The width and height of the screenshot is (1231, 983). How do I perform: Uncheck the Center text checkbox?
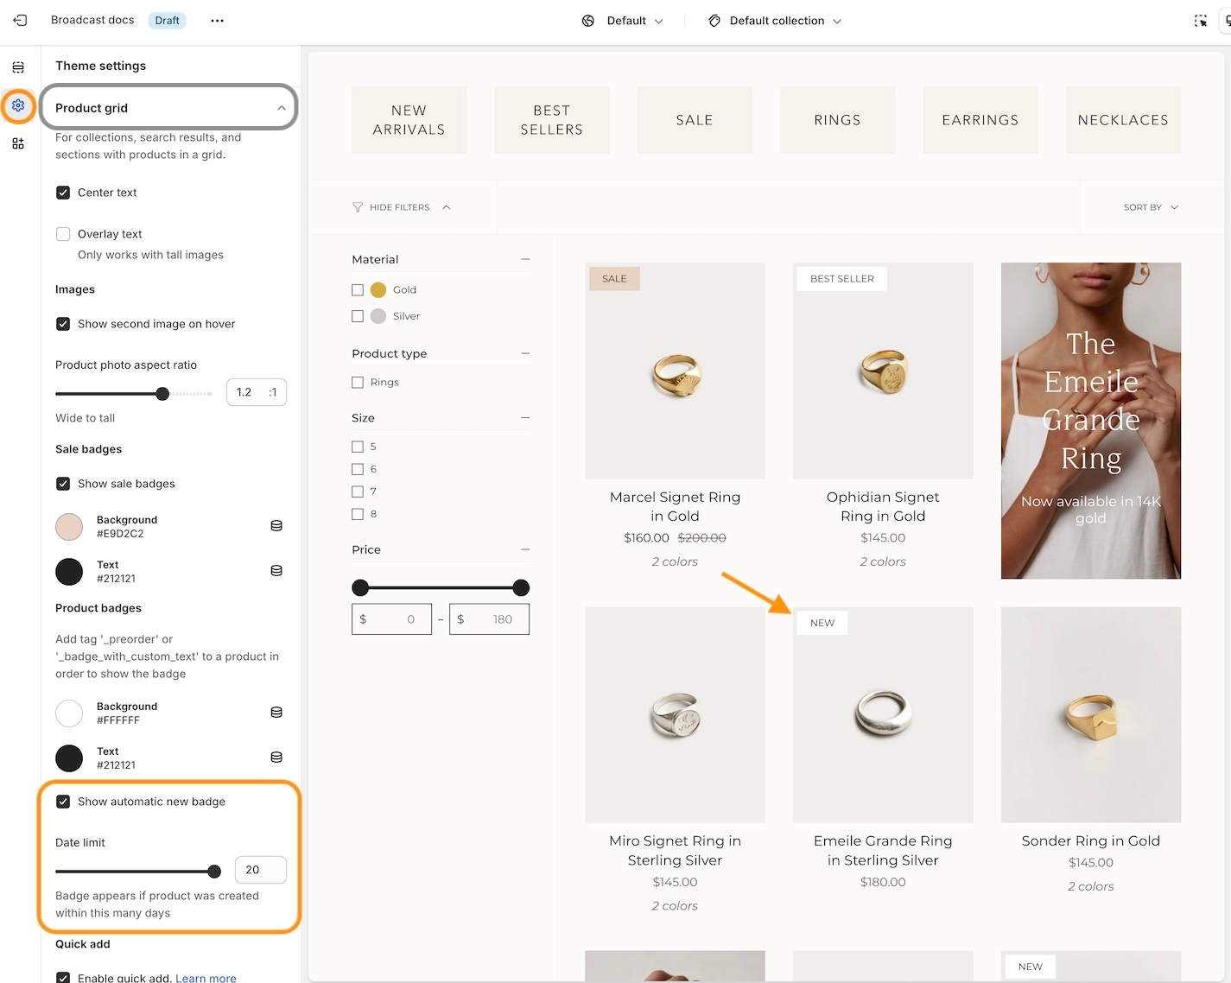pyautogui.click(x=63, y=193)
